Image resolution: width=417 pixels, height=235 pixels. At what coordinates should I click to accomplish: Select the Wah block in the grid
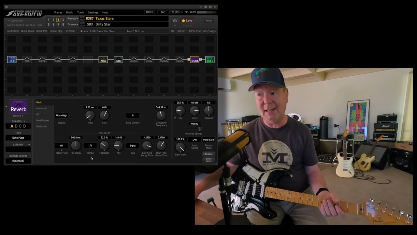coord(27,60)
